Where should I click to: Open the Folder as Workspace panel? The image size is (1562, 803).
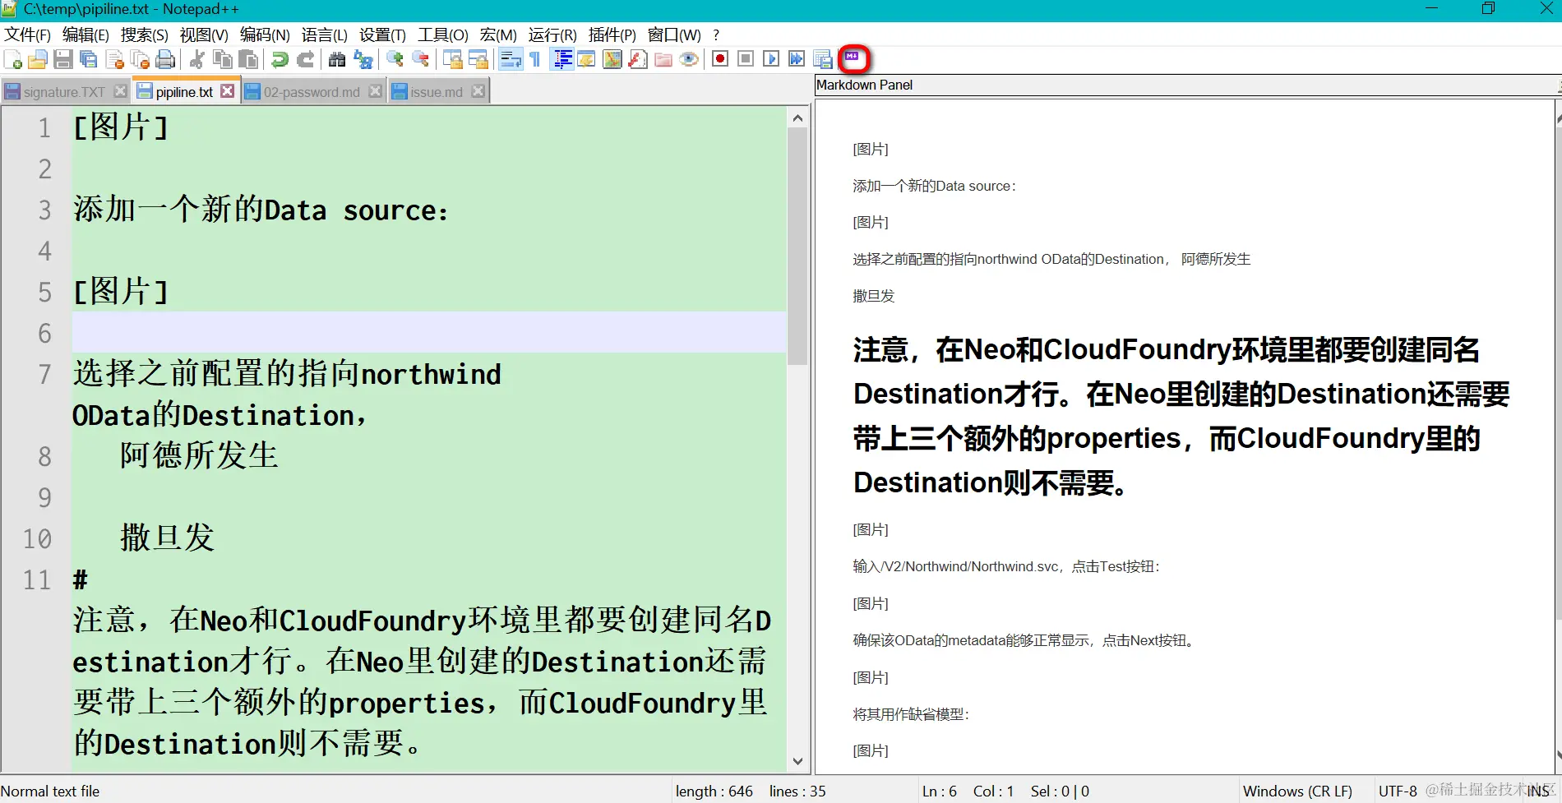[663, 59]
